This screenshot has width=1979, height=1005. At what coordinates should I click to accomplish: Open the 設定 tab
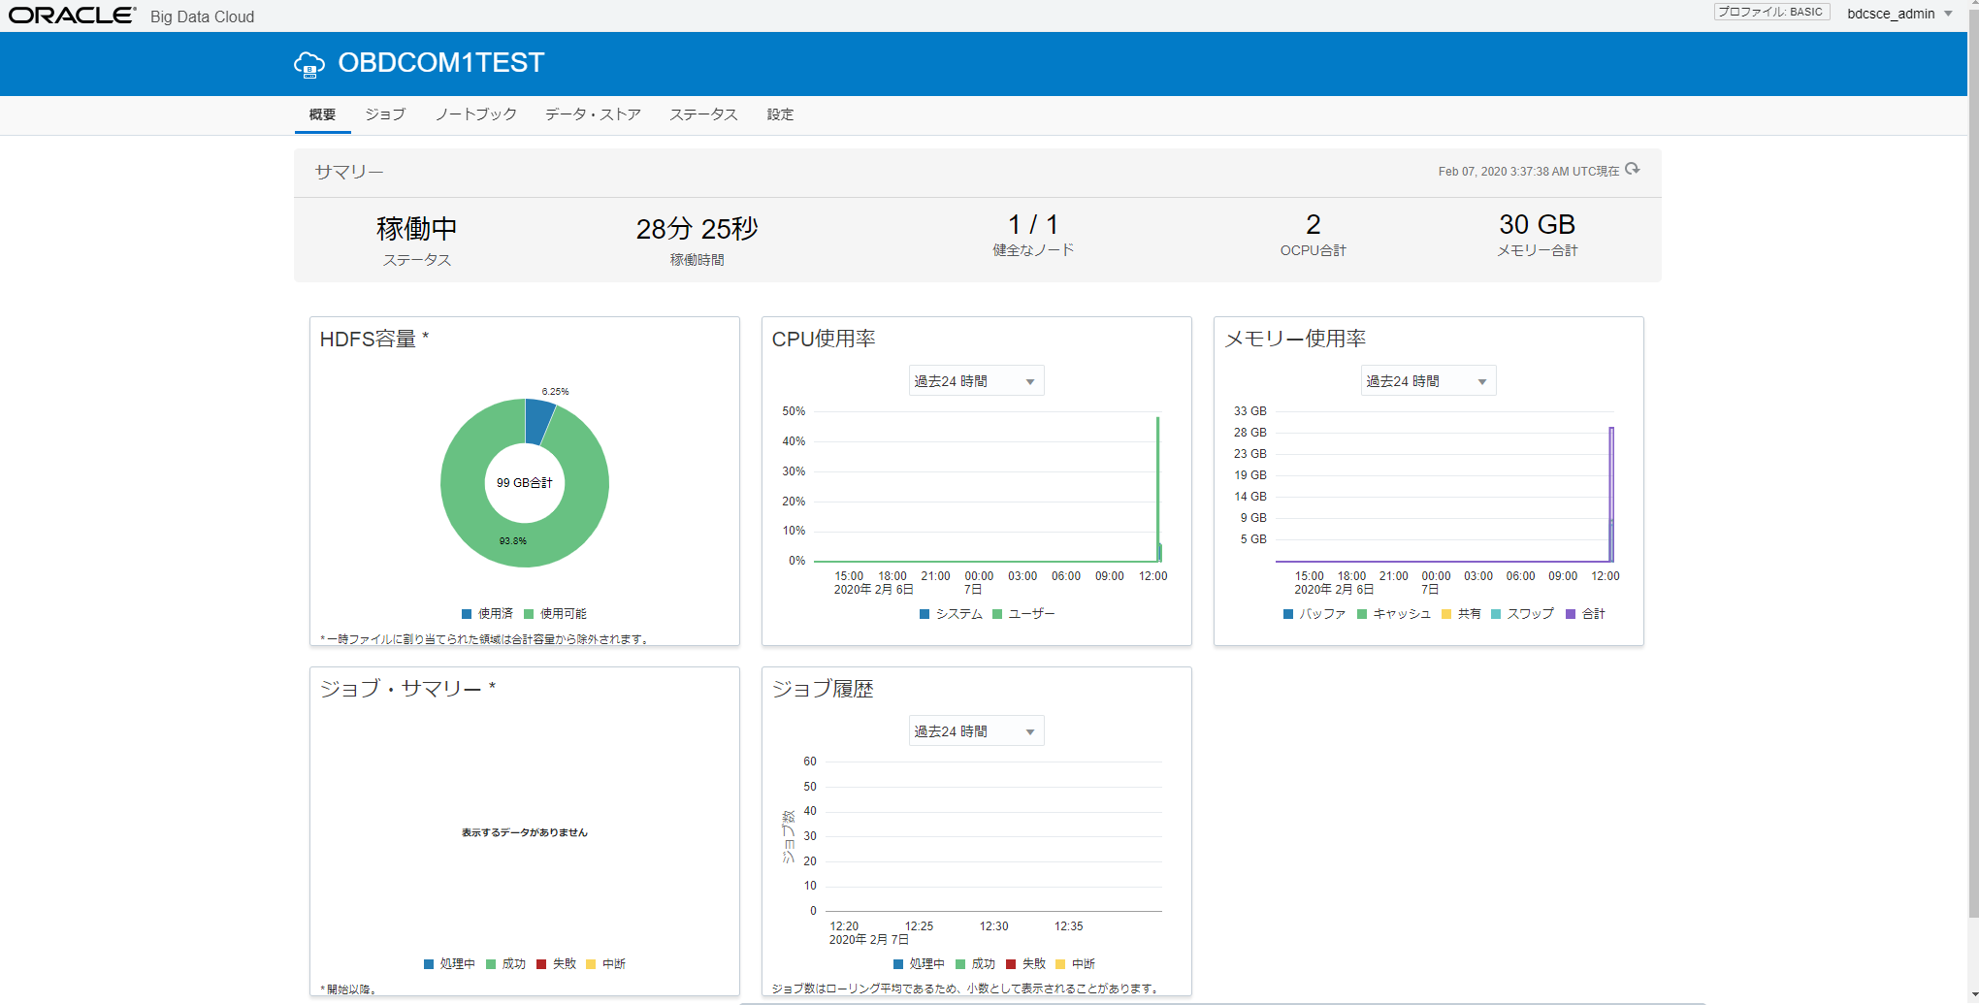(x=780, y=114)
